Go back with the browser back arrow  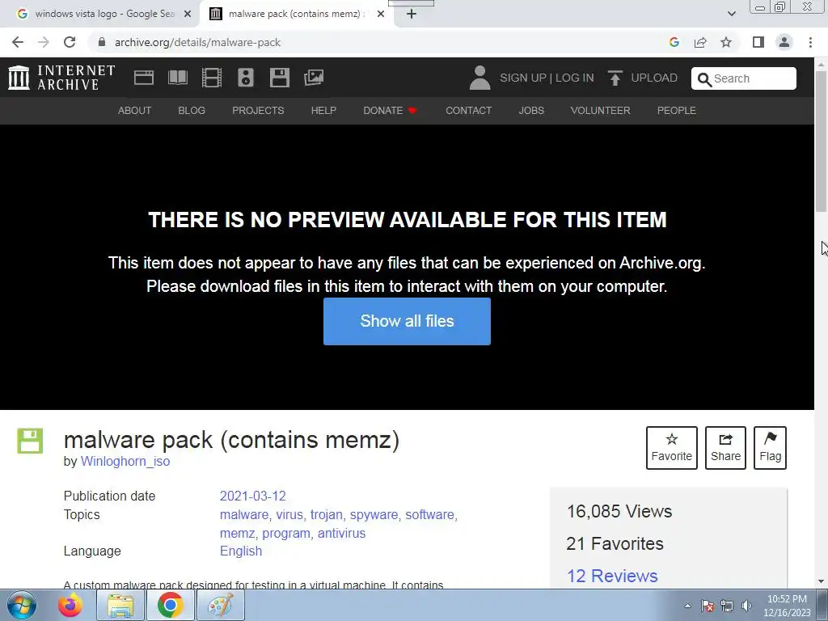18,42
